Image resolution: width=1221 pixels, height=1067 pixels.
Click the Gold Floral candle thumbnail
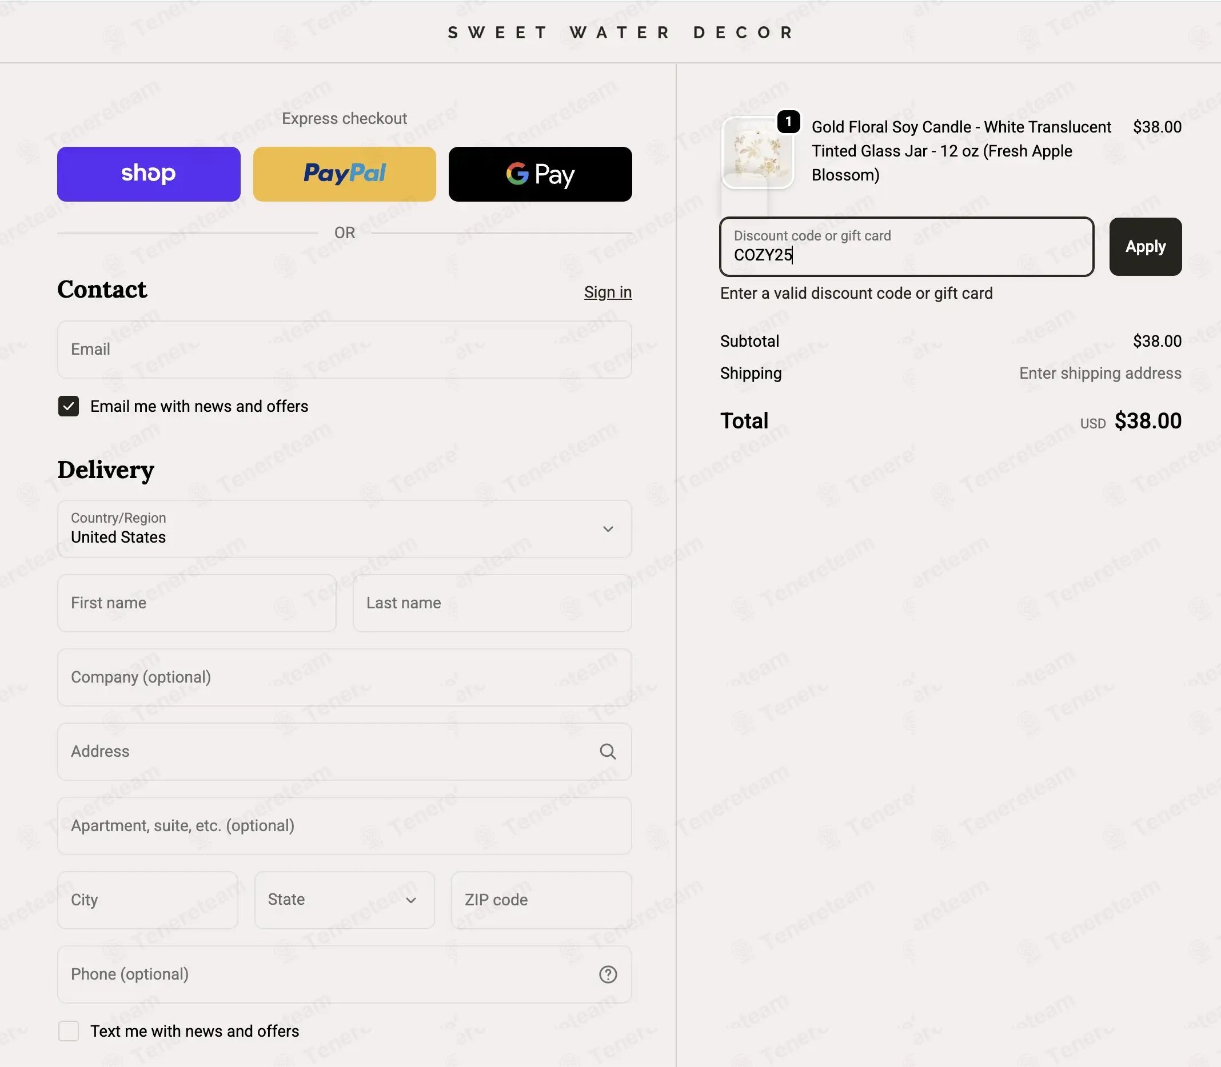click(757, 153)
